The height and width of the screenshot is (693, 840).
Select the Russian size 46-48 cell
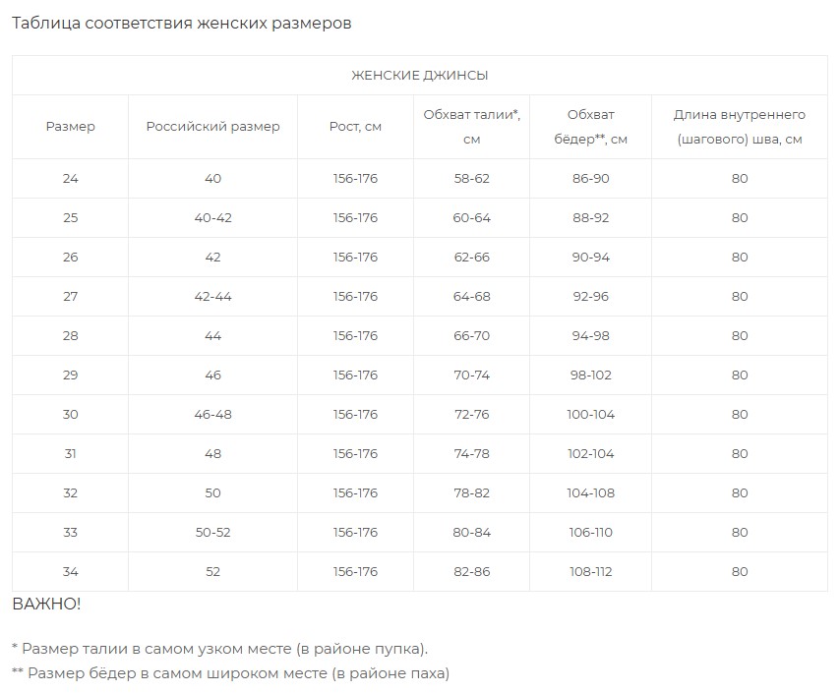(x=213, y=415)
